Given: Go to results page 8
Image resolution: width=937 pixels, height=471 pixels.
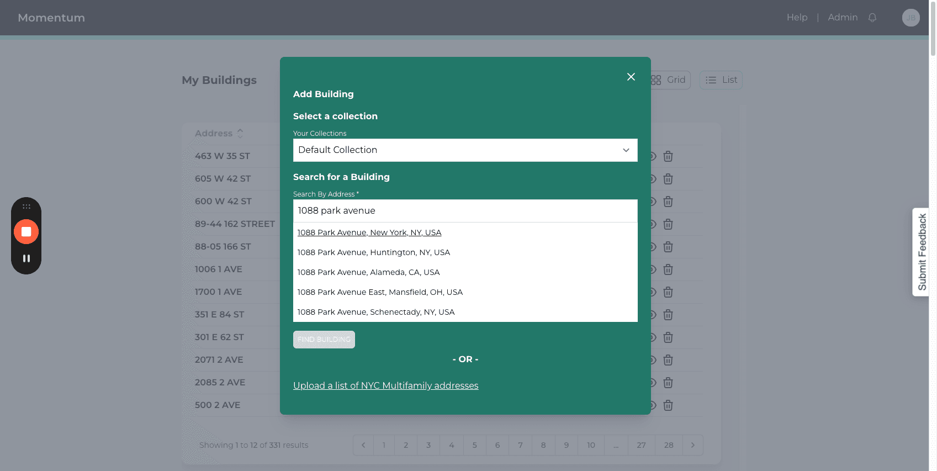Looking at the screenshot, I should click(543, 445).
